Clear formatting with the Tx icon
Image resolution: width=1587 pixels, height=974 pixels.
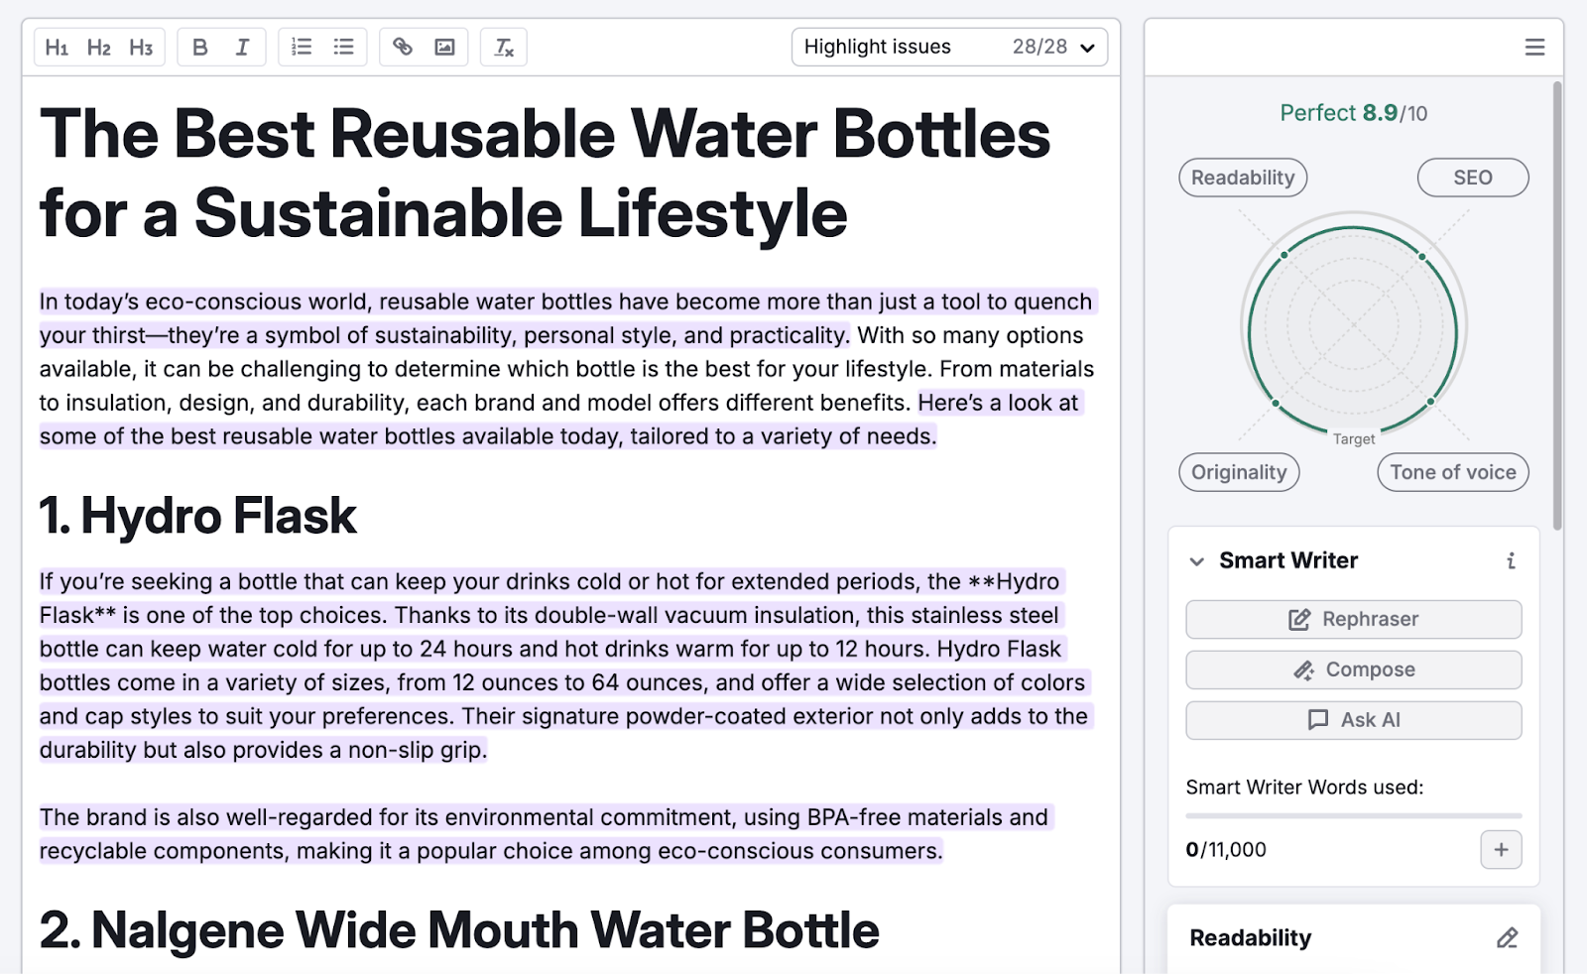coord(504,46)
